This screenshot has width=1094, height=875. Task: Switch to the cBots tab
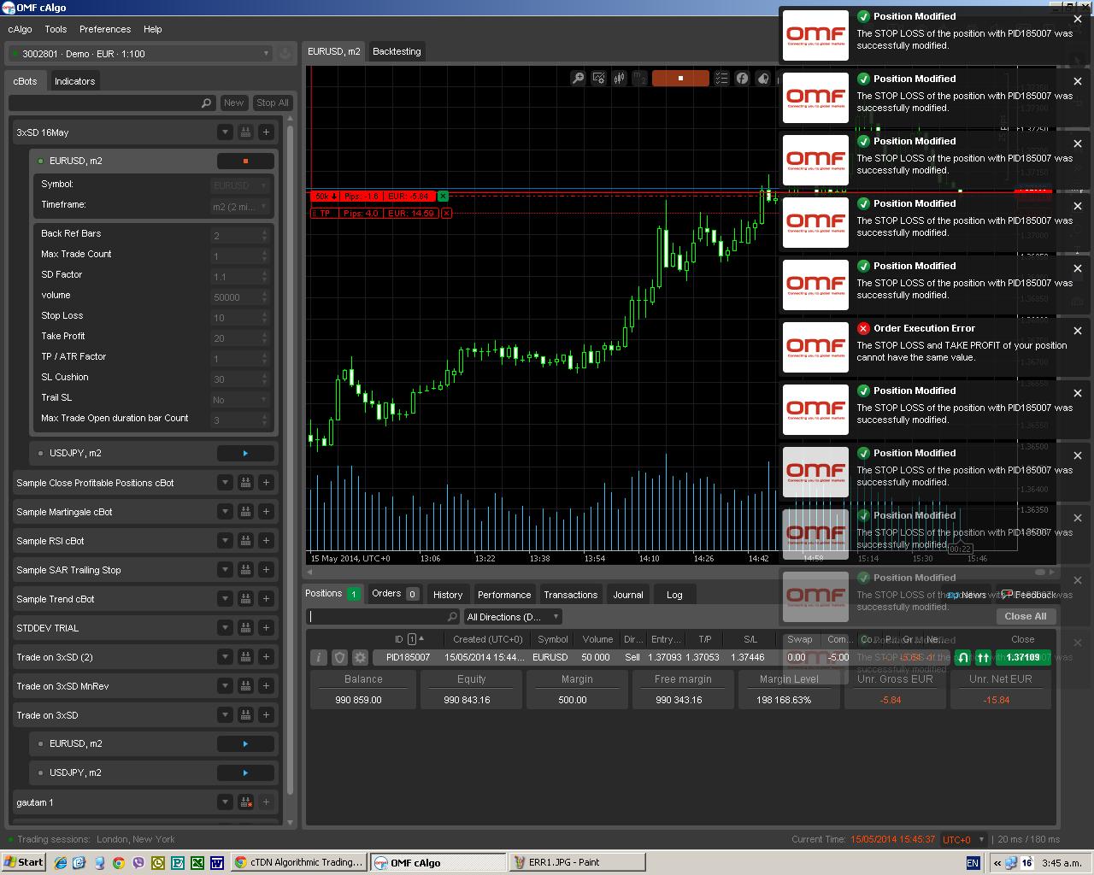point(26,81)
